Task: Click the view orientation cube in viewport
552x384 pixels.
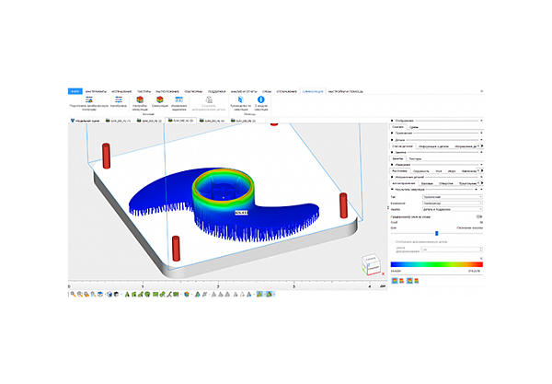Action: 370,266
